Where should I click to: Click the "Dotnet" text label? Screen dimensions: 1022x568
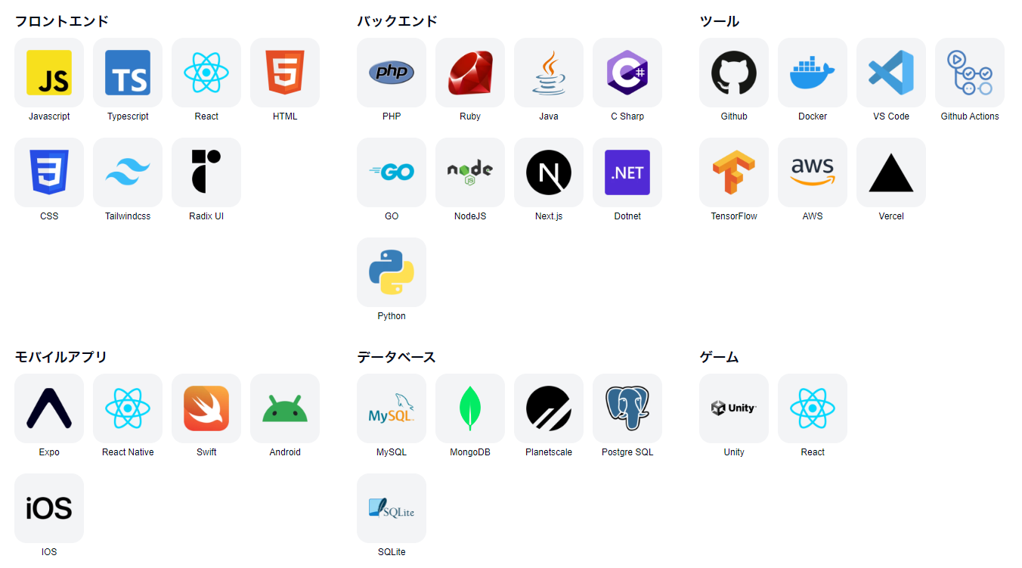click(x=627, y=216)
